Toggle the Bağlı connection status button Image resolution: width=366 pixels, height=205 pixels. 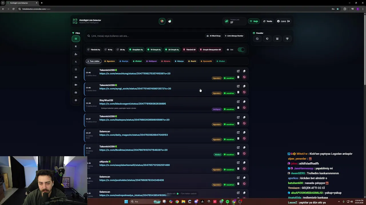[254, 21]
